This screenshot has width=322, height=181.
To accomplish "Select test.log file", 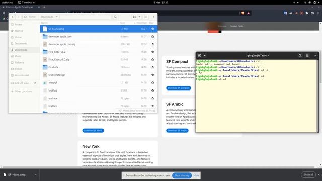I will click(99, 90).
